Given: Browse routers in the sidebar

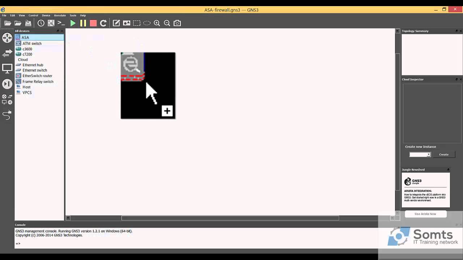Looking at the screenshot, I should [7, 38].
